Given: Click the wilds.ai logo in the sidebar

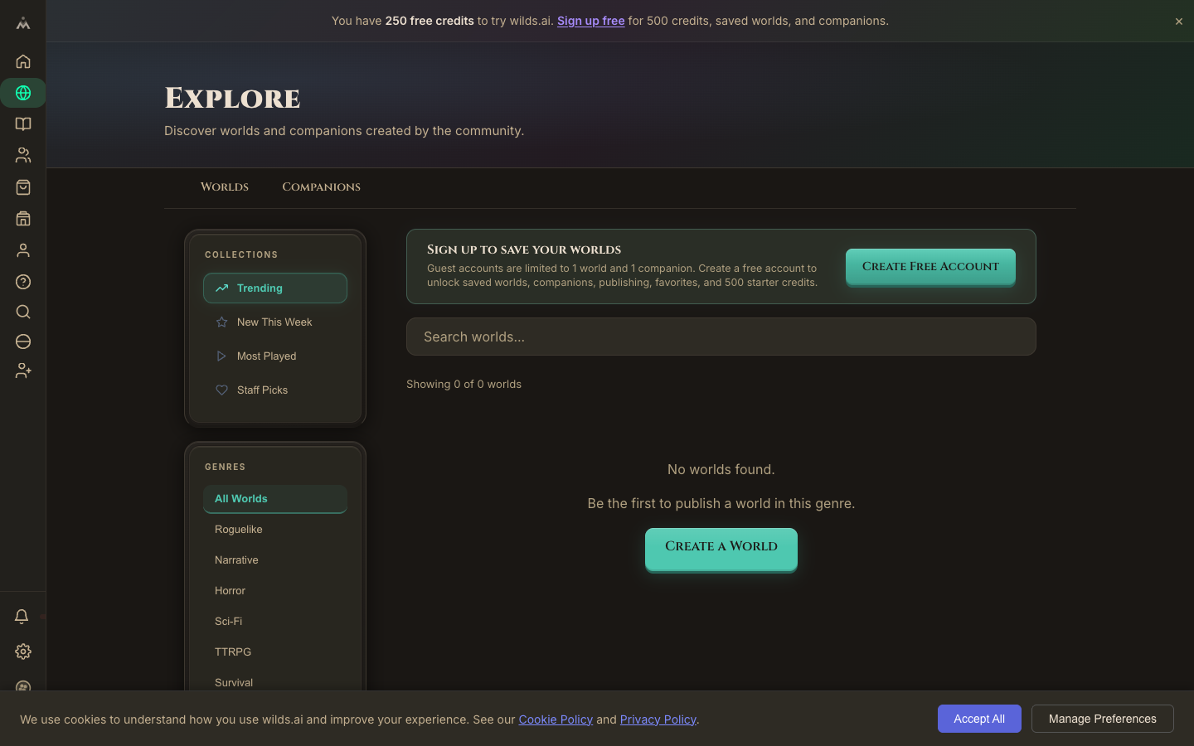Looking at the screenshot, I should click(x=23, y=23).
